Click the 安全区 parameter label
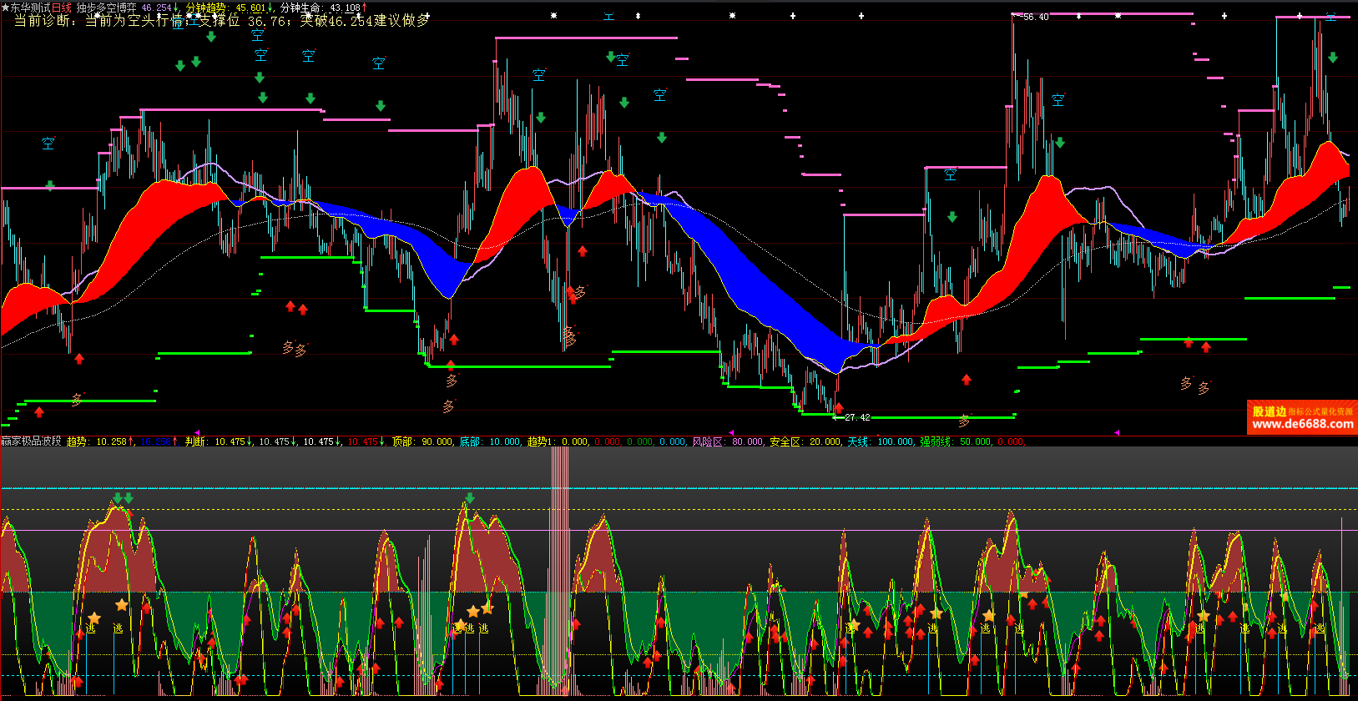 [785, 441]
